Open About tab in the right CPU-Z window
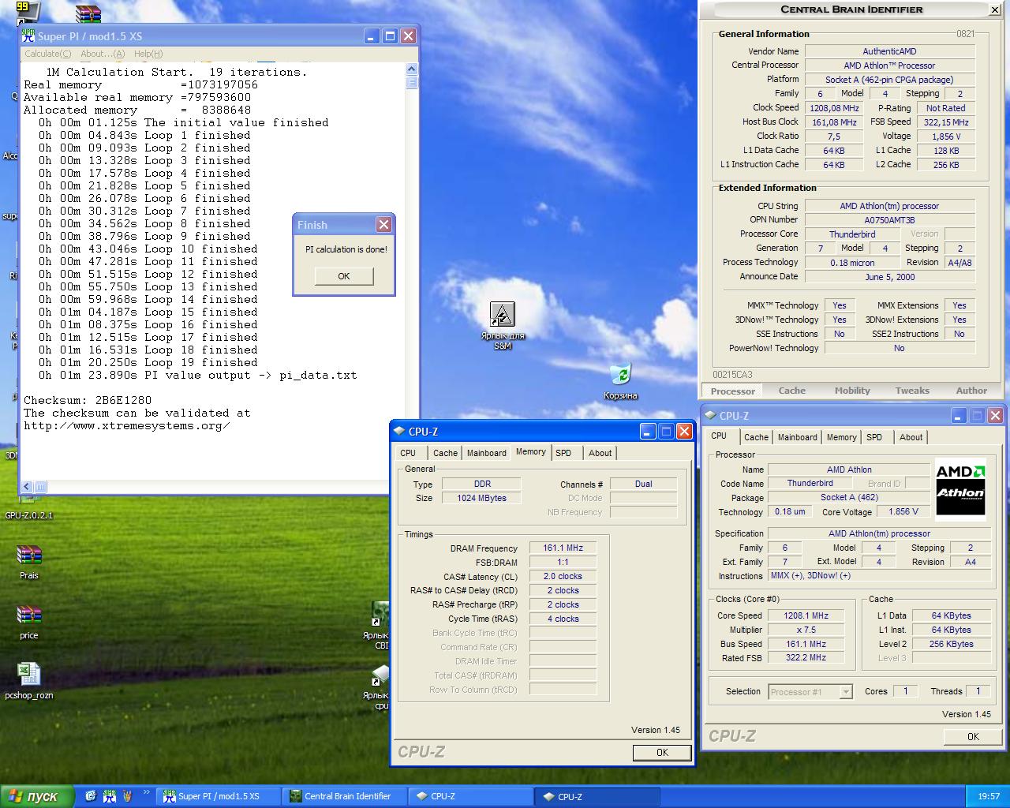 (911, 437)
